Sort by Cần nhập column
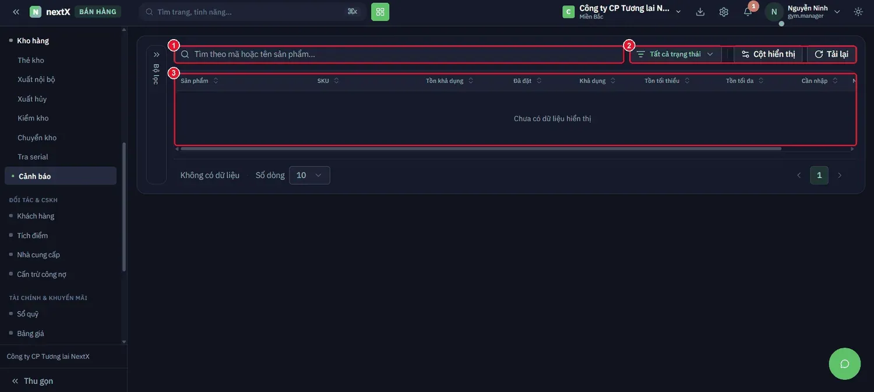The width and height of the screenshot is (874, 392). pyautogui.click(x=820, y=81)
